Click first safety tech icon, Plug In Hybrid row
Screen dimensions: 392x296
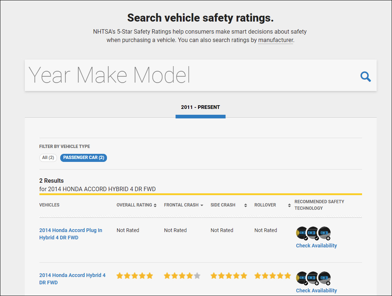[x=302, y=233]
